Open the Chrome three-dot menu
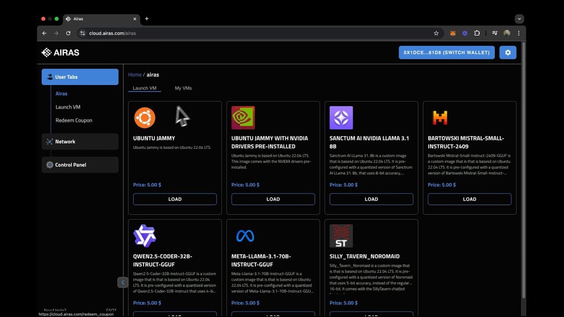 tap(519, 33)
